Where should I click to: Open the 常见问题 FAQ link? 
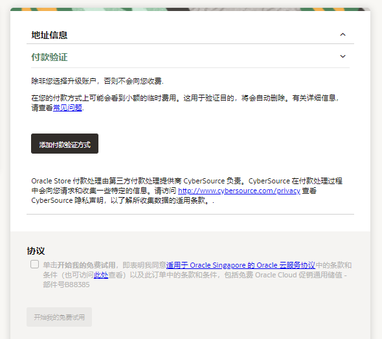coord(67,108)
